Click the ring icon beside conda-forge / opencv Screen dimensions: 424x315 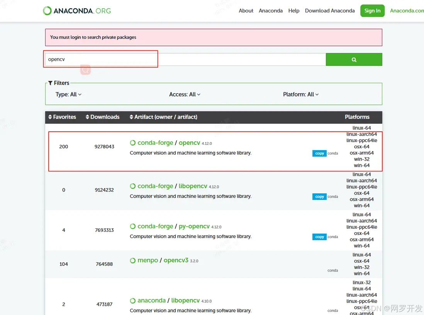133,142
